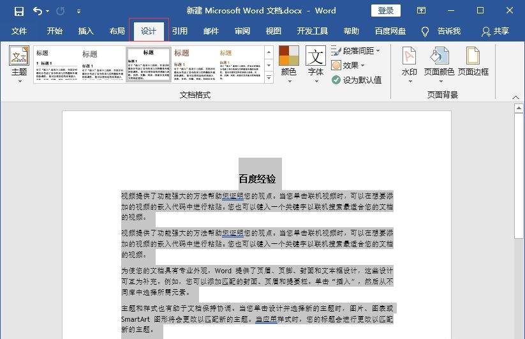Apply the red 标题 style set thumbnail
Screen dimensions: 525x339
pos(195,64)
